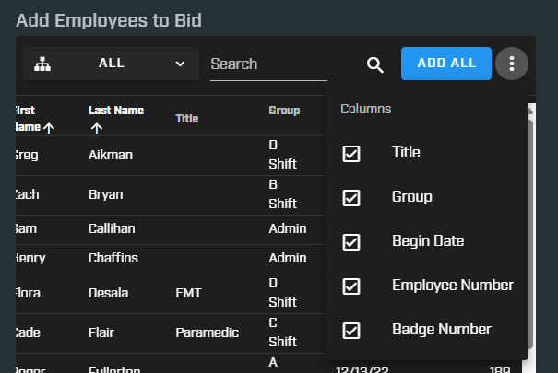Click the search magnifier icon

pyautogui.click(x=375, y=65)
